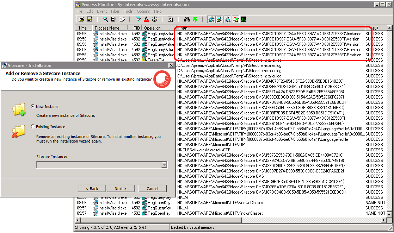The width and height of the screenshot is (394, 233).
Task: Open the Help menu
Action: pyautogui.click(x=158, y=11)
